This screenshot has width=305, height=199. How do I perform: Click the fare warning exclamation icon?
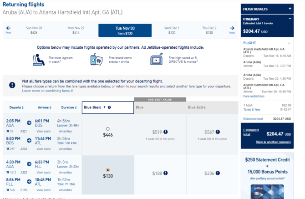pos(12,85)
